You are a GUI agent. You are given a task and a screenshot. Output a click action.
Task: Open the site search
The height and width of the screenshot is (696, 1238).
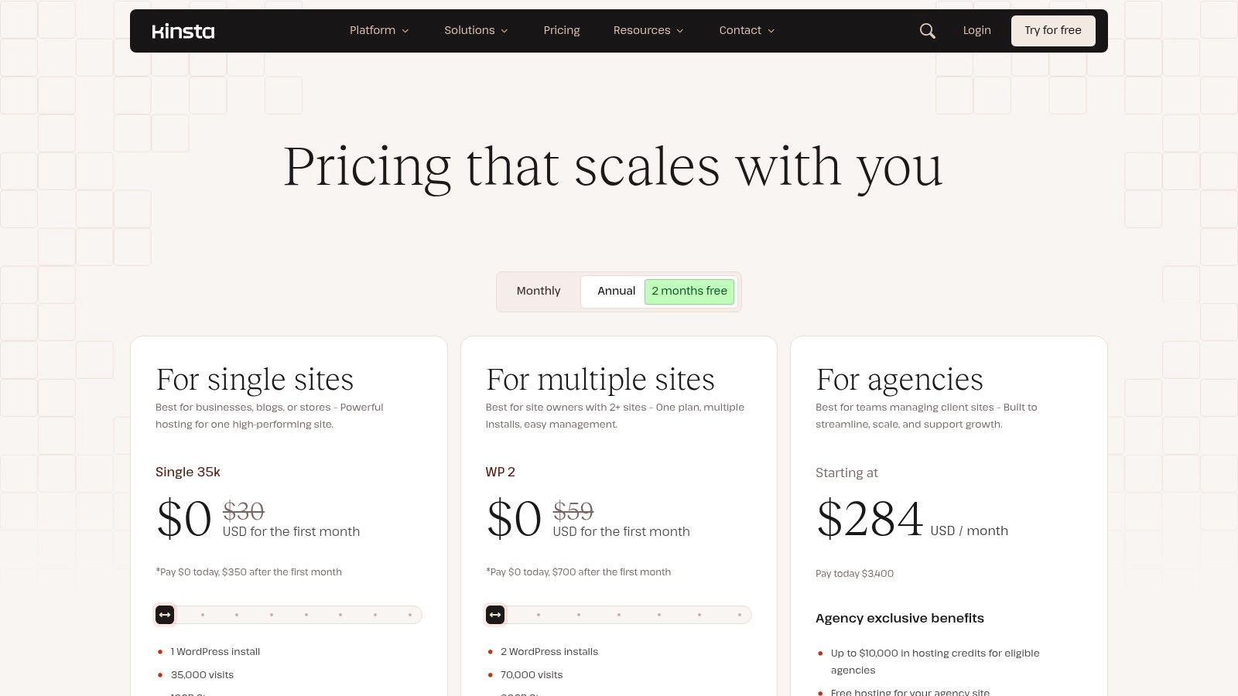coord(927,30)
